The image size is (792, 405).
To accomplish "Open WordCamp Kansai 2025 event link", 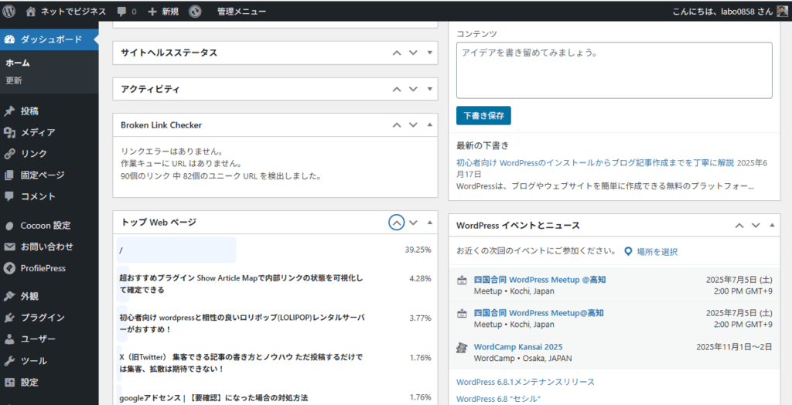I will pyautogui.click(x=518, y=347).
